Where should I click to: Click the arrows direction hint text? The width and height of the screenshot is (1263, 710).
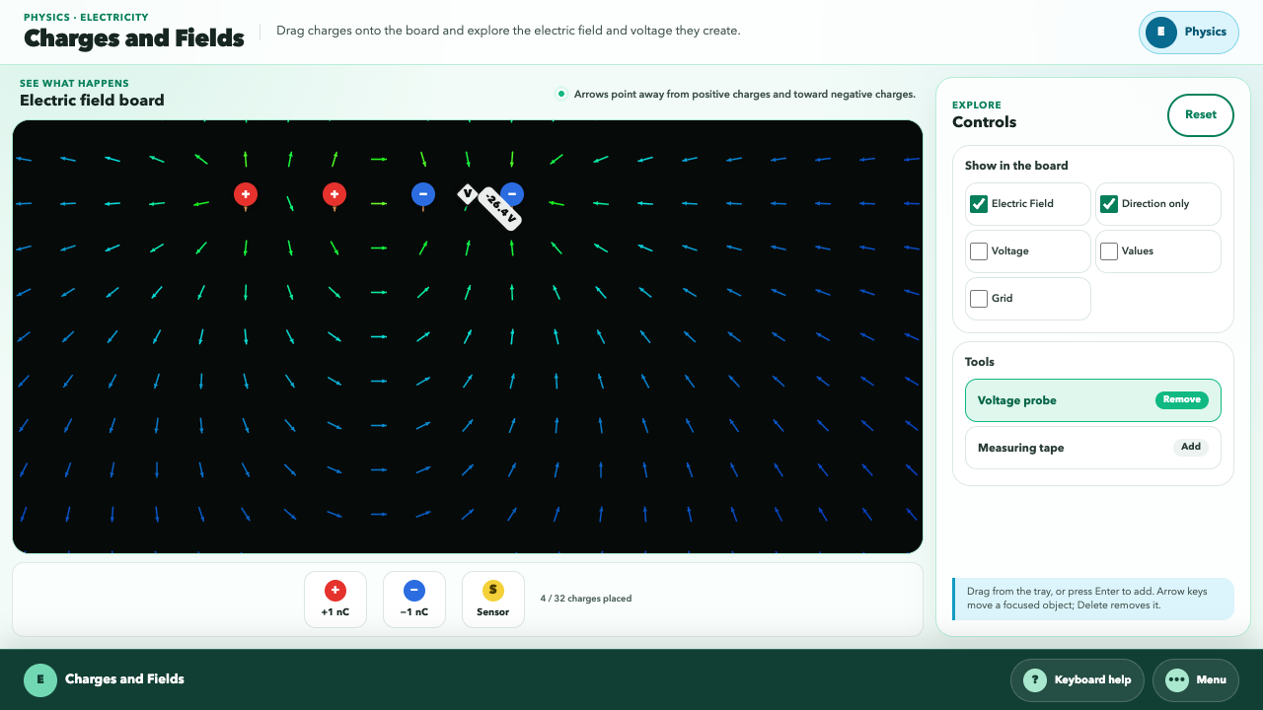pyautogui.click(x=745, y=95)
